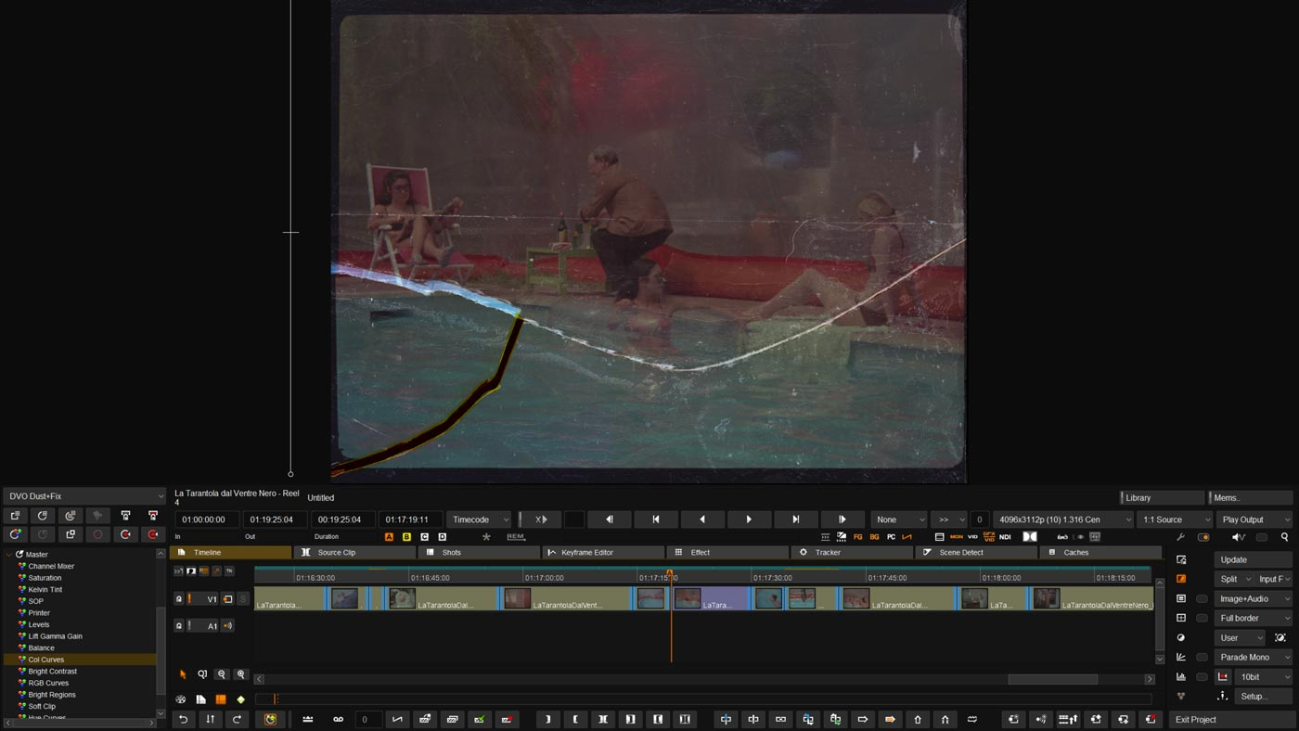The width and height of the screenshot is (1299, 731).
Task: Open the Timecode format dropdown
Action: [x=479, y=519]
